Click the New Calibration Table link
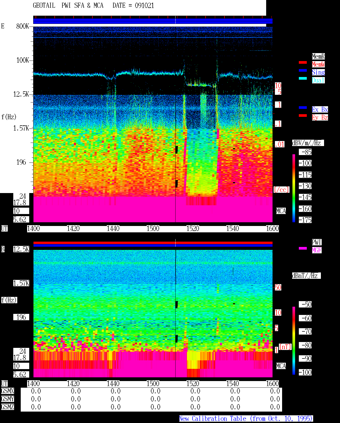Viewport: 340px width, 423px height. pyautogui.click(x=246, y=418)
